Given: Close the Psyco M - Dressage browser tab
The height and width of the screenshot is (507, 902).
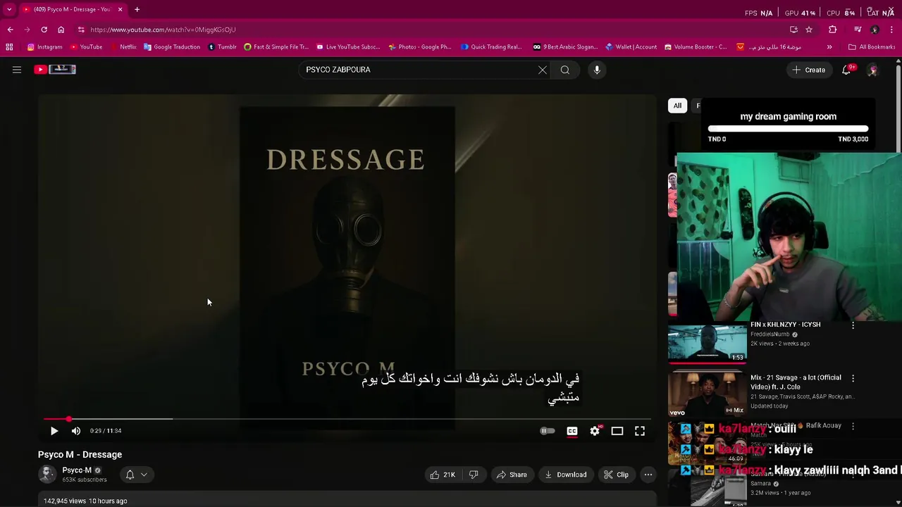Looking at the screenshot, I should (120, 9).
